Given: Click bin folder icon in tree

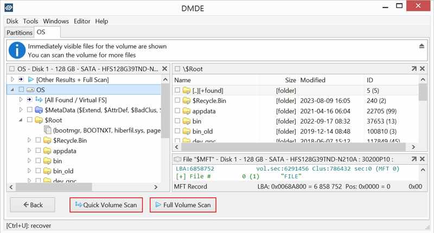Looking at the screenshot, I should (x=47, y=161).
